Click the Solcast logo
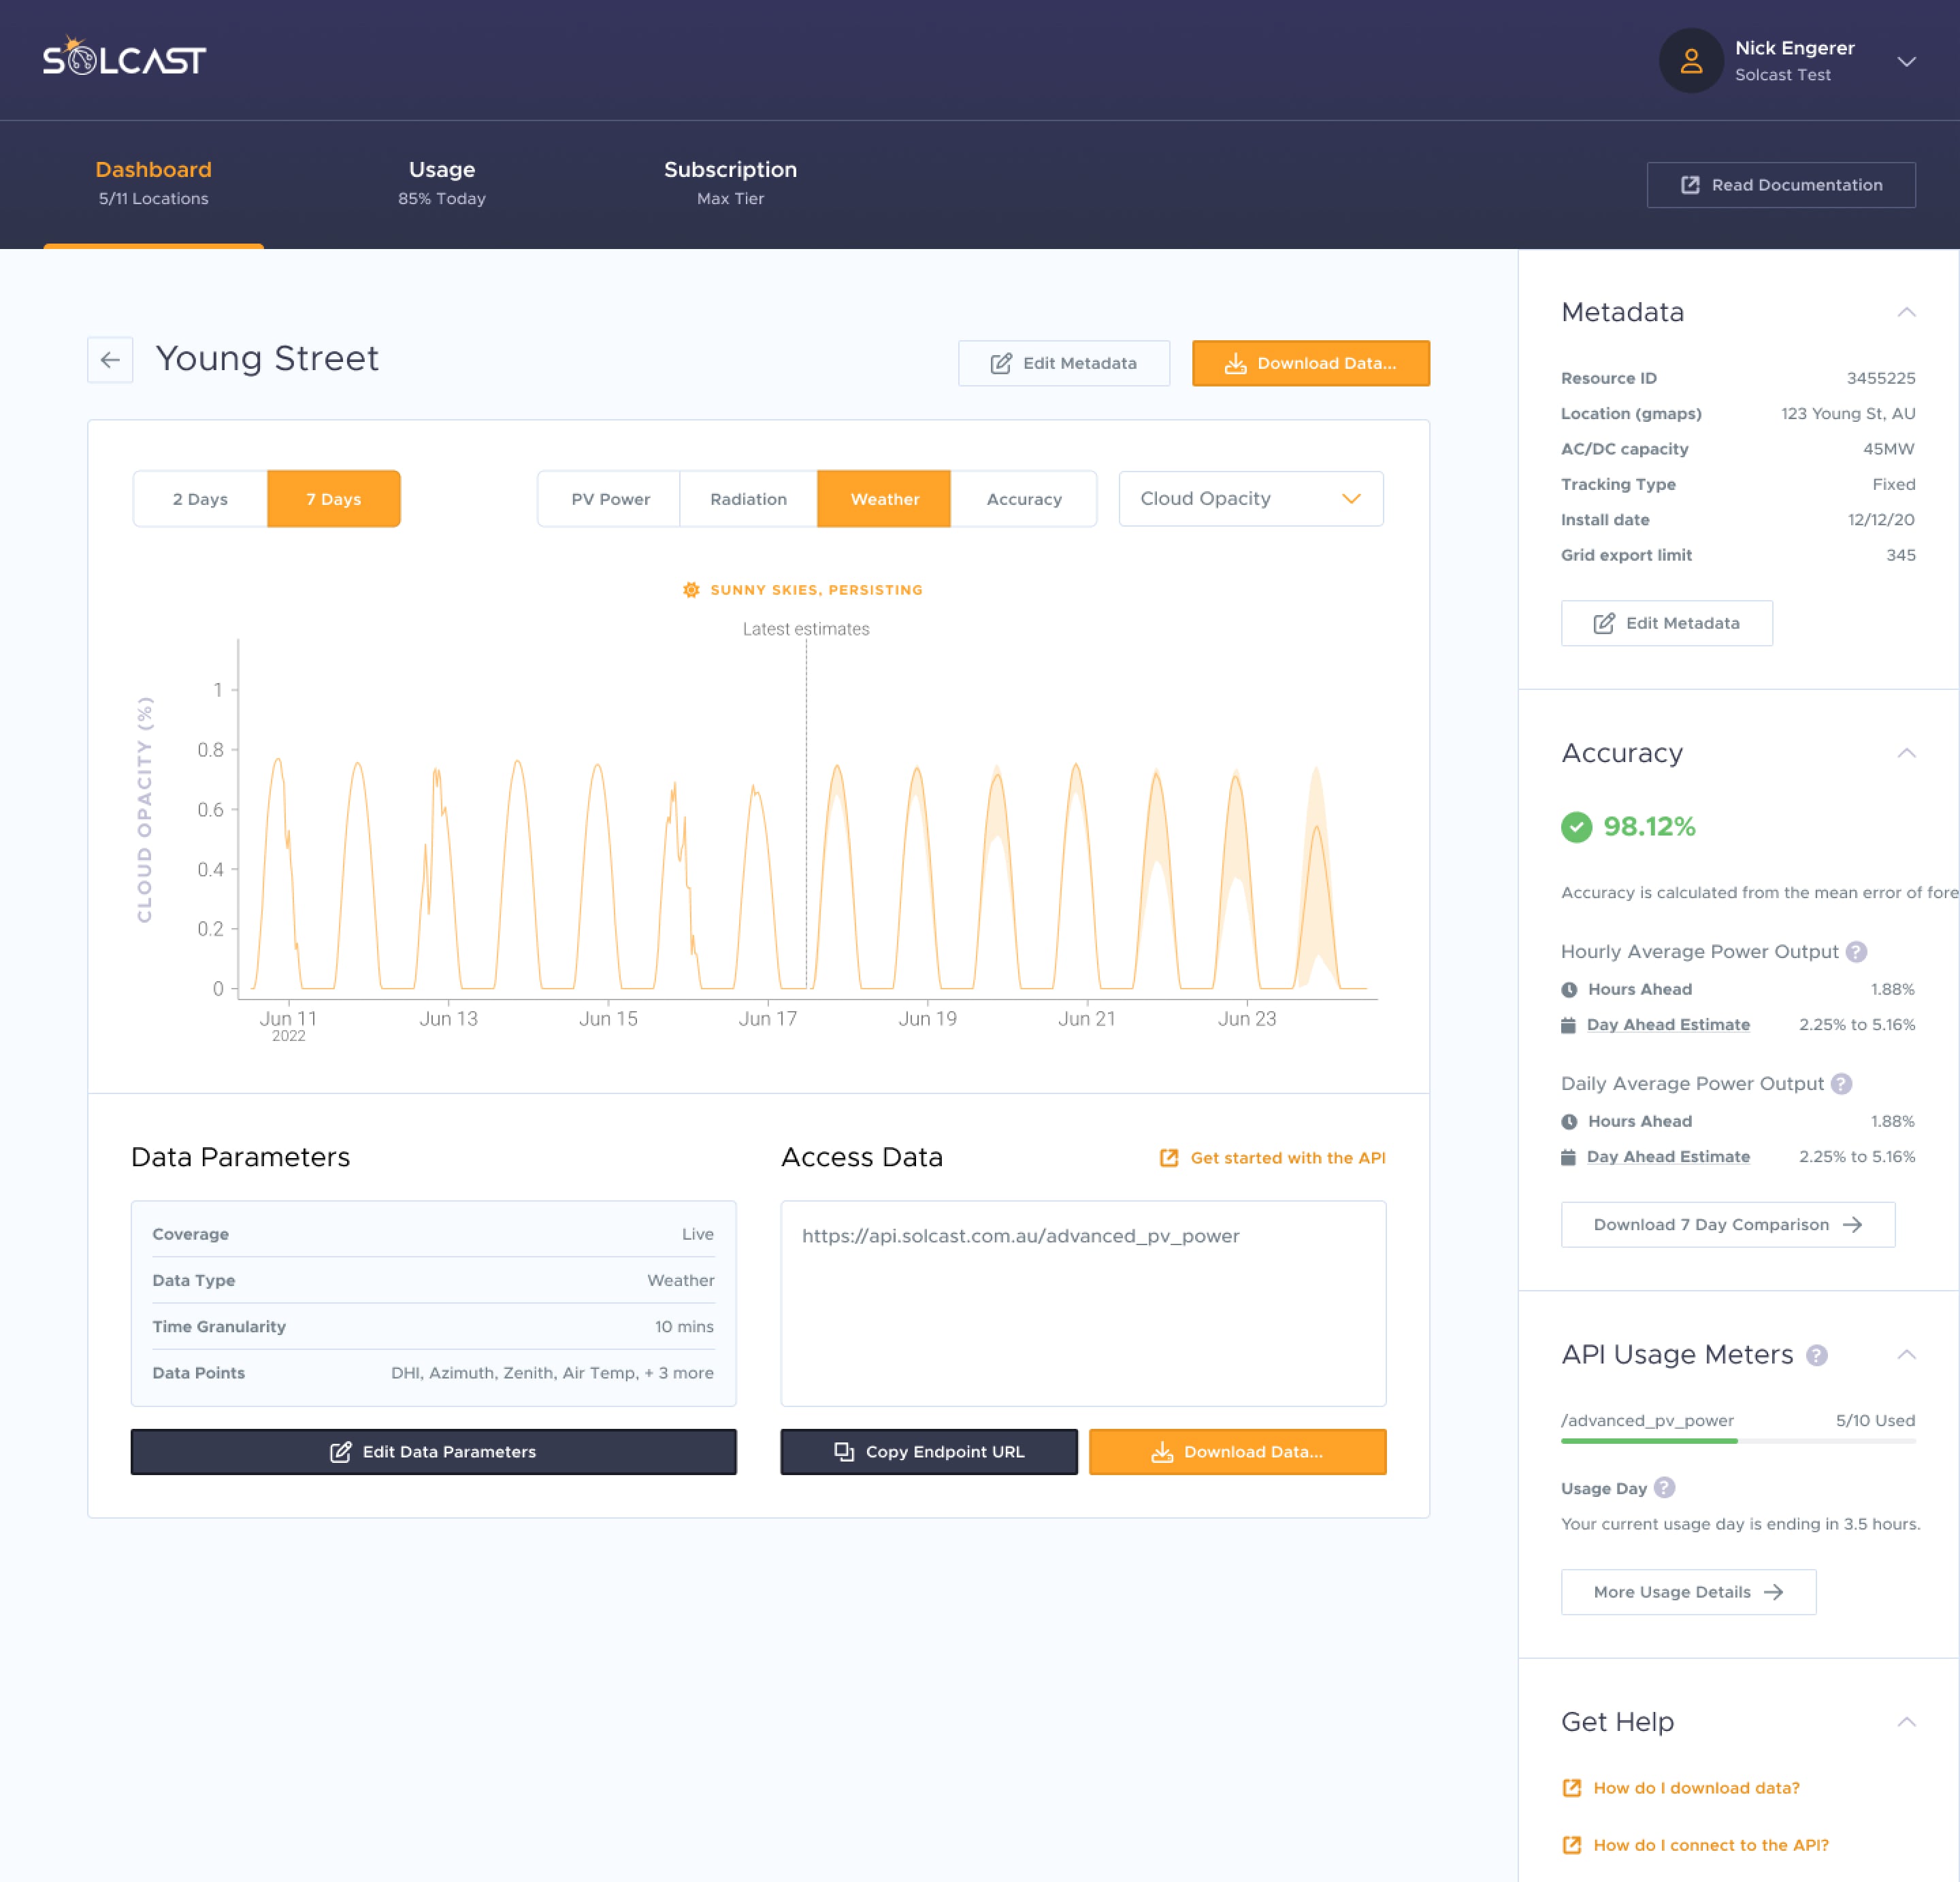Screen dimensions: 1960x1882 coord(124,60)
